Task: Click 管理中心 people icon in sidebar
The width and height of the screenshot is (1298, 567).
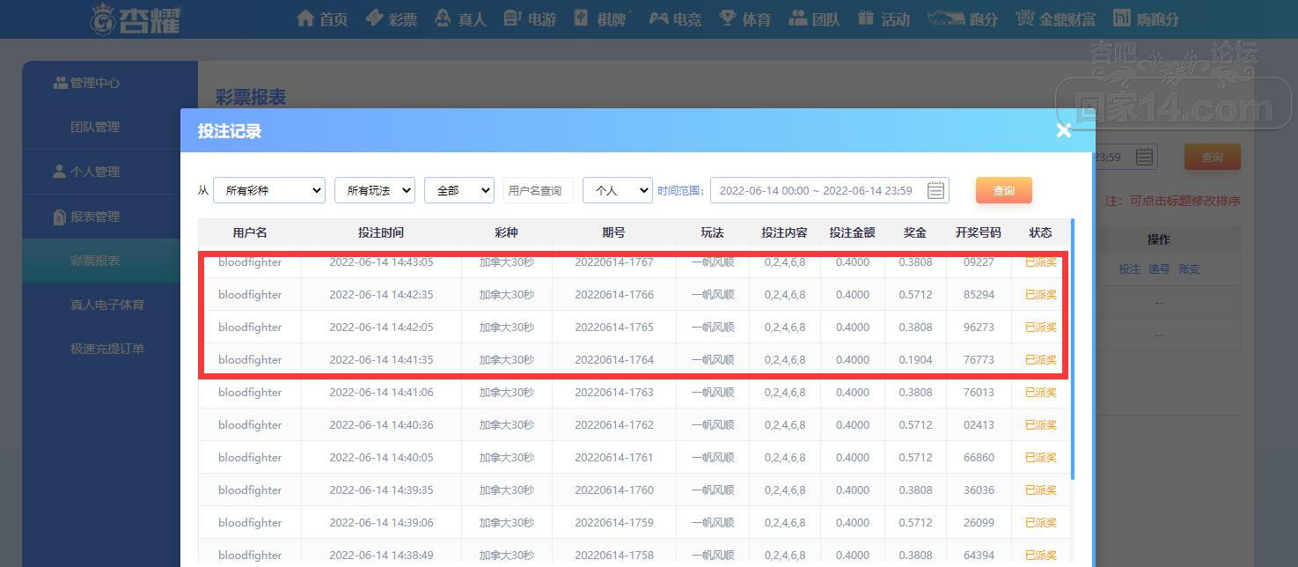Action: (61, 83)
